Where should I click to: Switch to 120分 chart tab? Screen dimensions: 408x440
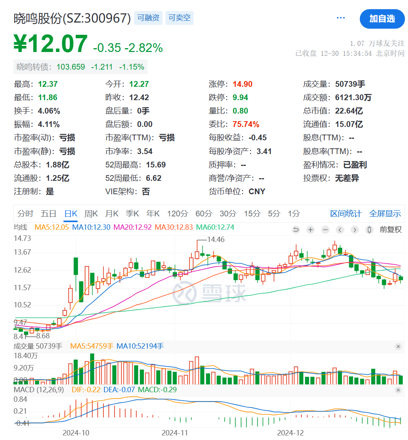click(x=177, y=214)
